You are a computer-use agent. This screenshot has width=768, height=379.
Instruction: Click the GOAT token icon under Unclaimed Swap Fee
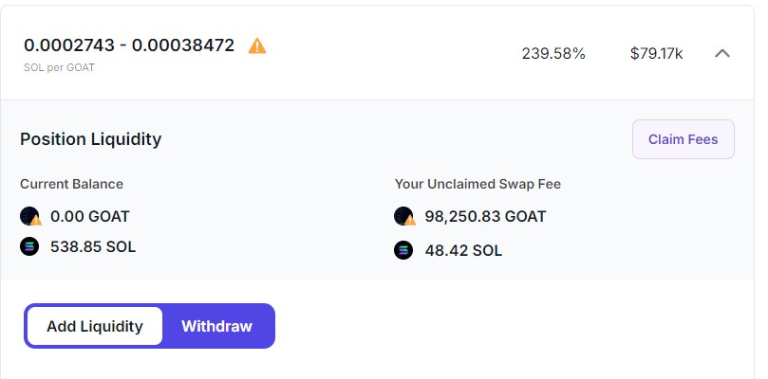coord(404,216)
